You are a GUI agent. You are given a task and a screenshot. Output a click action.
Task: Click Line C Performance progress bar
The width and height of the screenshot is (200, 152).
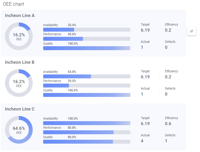pos(87,132)
